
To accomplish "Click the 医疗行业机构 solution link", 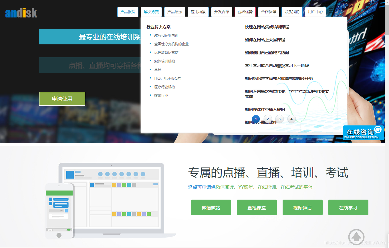I will click(x=164, y=87).
